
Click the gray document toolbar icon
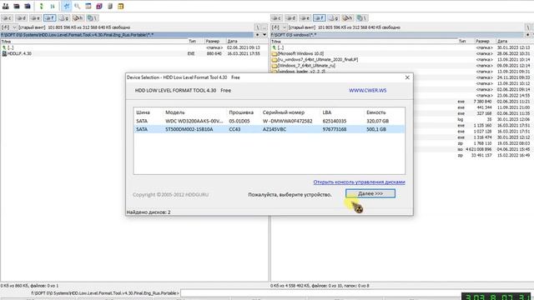110,6
